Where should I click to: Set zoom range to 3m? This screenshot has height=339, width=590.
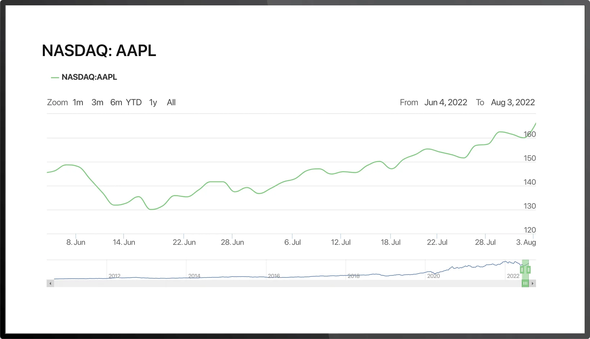point(97,102)
